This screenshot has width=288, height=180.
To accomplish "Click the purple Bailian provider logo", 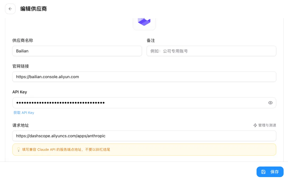I will (144, 22).
